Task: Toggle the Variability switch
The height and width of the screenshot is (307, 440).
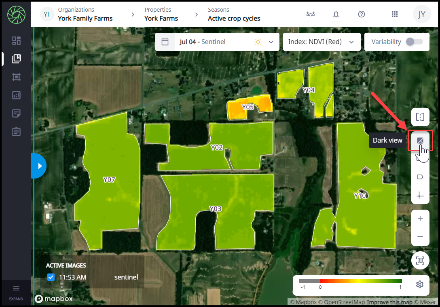Action: [x=414, y=42]
